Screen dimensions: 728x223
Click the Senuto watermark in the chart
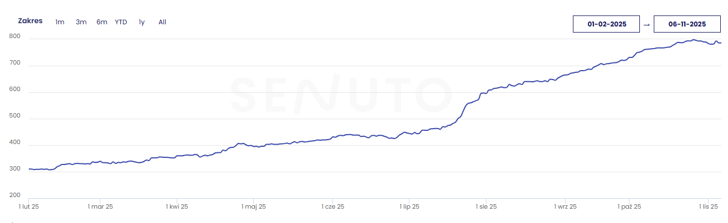[340, 95]
